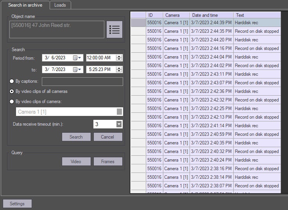Image resolution: width=288 pixels, height=210 pixels.
Task: Click the Frames query button
Action: click(x=108, y=161)
